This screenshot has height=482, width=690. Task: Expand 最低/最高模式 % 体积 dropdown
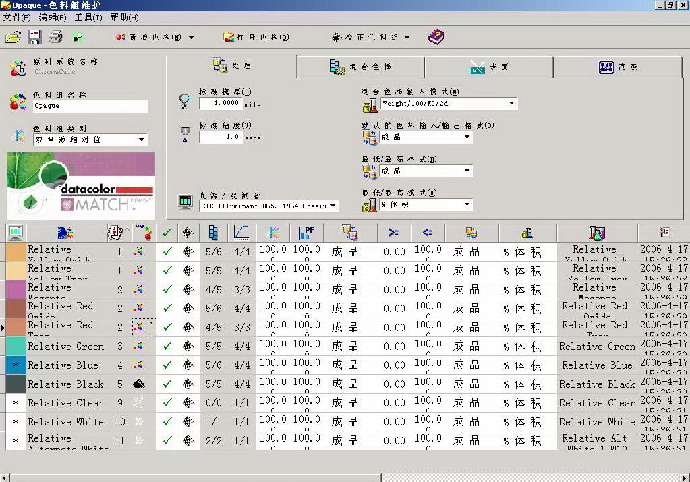tap(467, 204)
